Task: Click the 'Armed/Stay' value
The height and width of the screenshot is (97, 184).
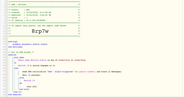Action: [64, 60]
